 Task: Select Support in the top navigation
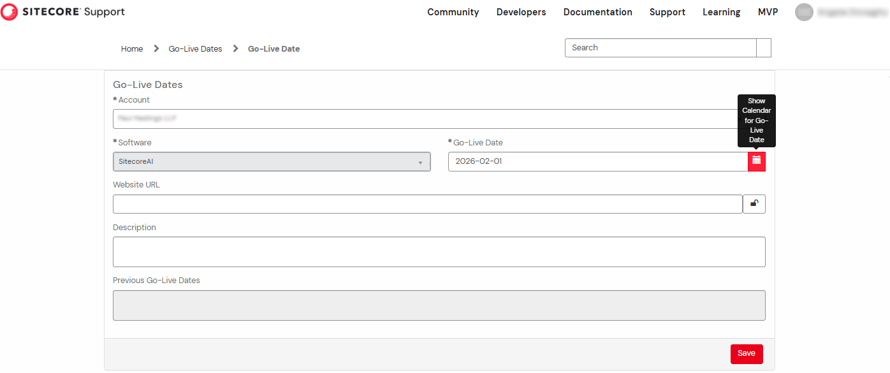pos(667,12)
